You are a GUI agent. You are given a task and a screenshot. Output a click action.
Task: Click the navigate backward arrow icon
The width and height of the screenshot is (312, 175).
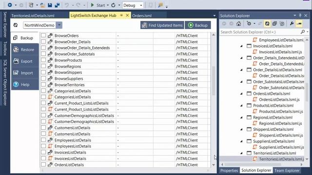click(x=10, y=5)
